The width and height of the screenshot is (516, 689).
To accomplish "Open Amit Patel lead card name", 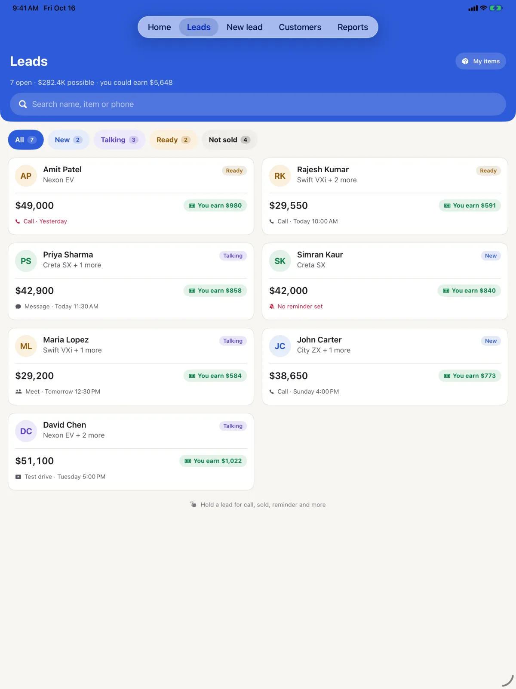I will point(62,170).
